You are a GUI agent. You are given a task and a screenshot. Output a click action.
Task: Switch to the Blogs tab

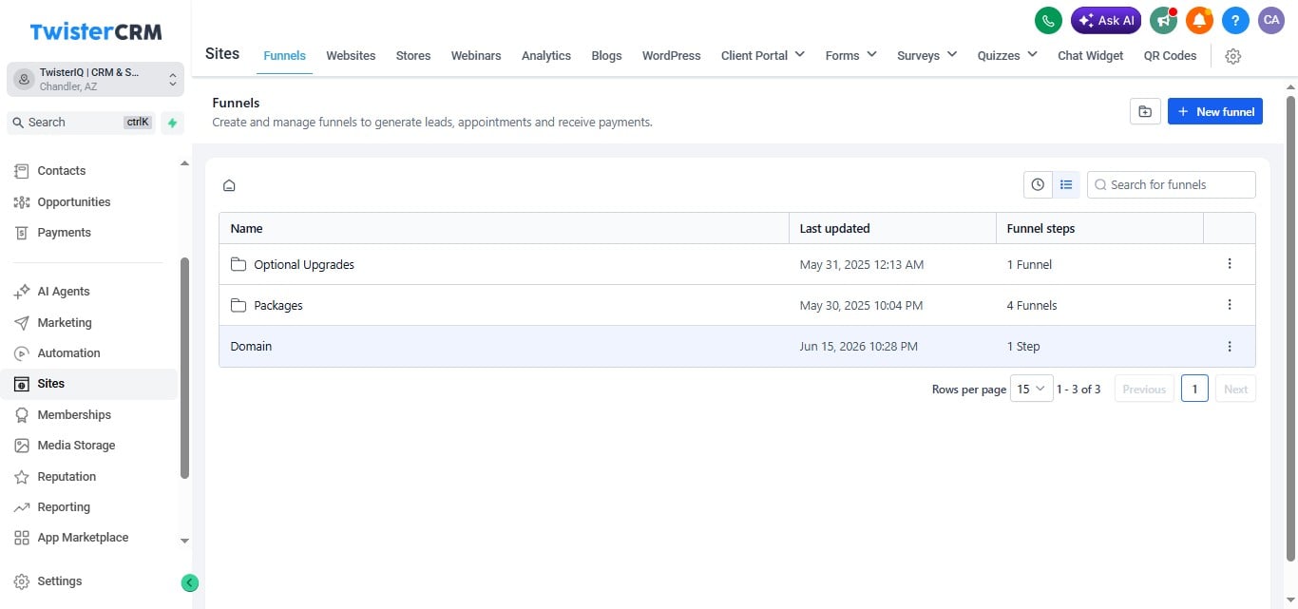click(x=606, y=56)
